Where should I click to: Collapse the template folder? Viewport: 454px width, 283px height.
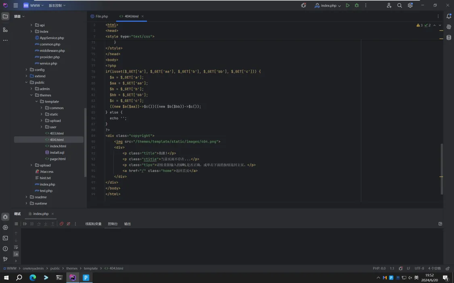[x=36, y=101]
